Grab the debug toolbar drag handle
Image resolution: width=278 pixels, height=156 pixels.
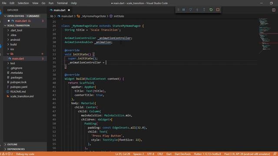point(178,10)
